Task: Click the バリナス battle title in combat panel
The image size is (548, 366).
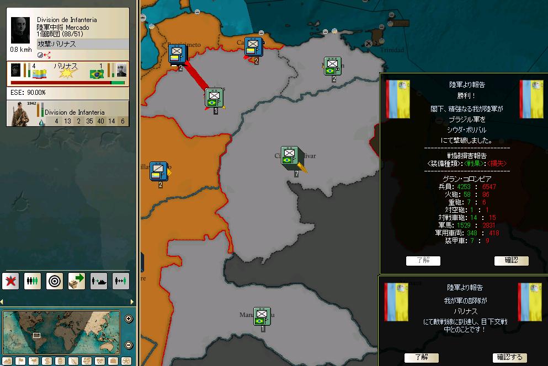Action: 65,66
